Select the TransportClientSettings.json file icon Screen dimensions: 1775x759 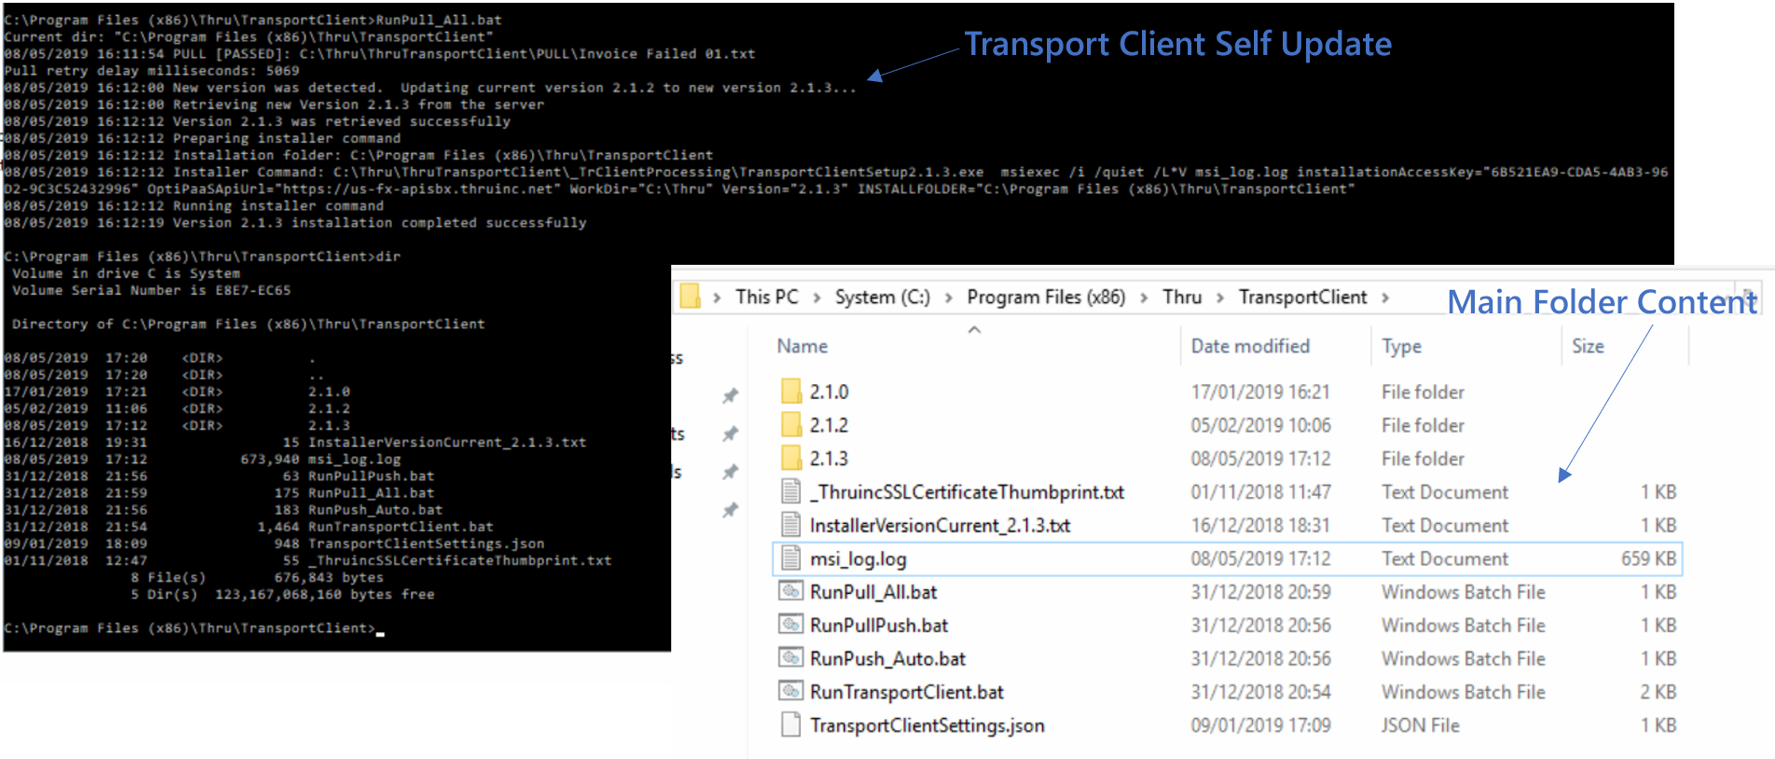[x=791, y=725]
